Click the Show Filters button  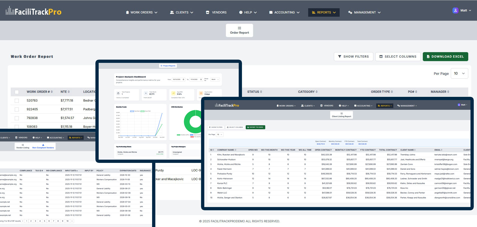(x=353, y=57)
